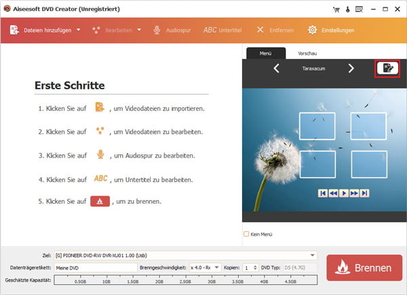Click the register key icon in title bar
This screenshot has height=295, width=407.
[348, 9]
